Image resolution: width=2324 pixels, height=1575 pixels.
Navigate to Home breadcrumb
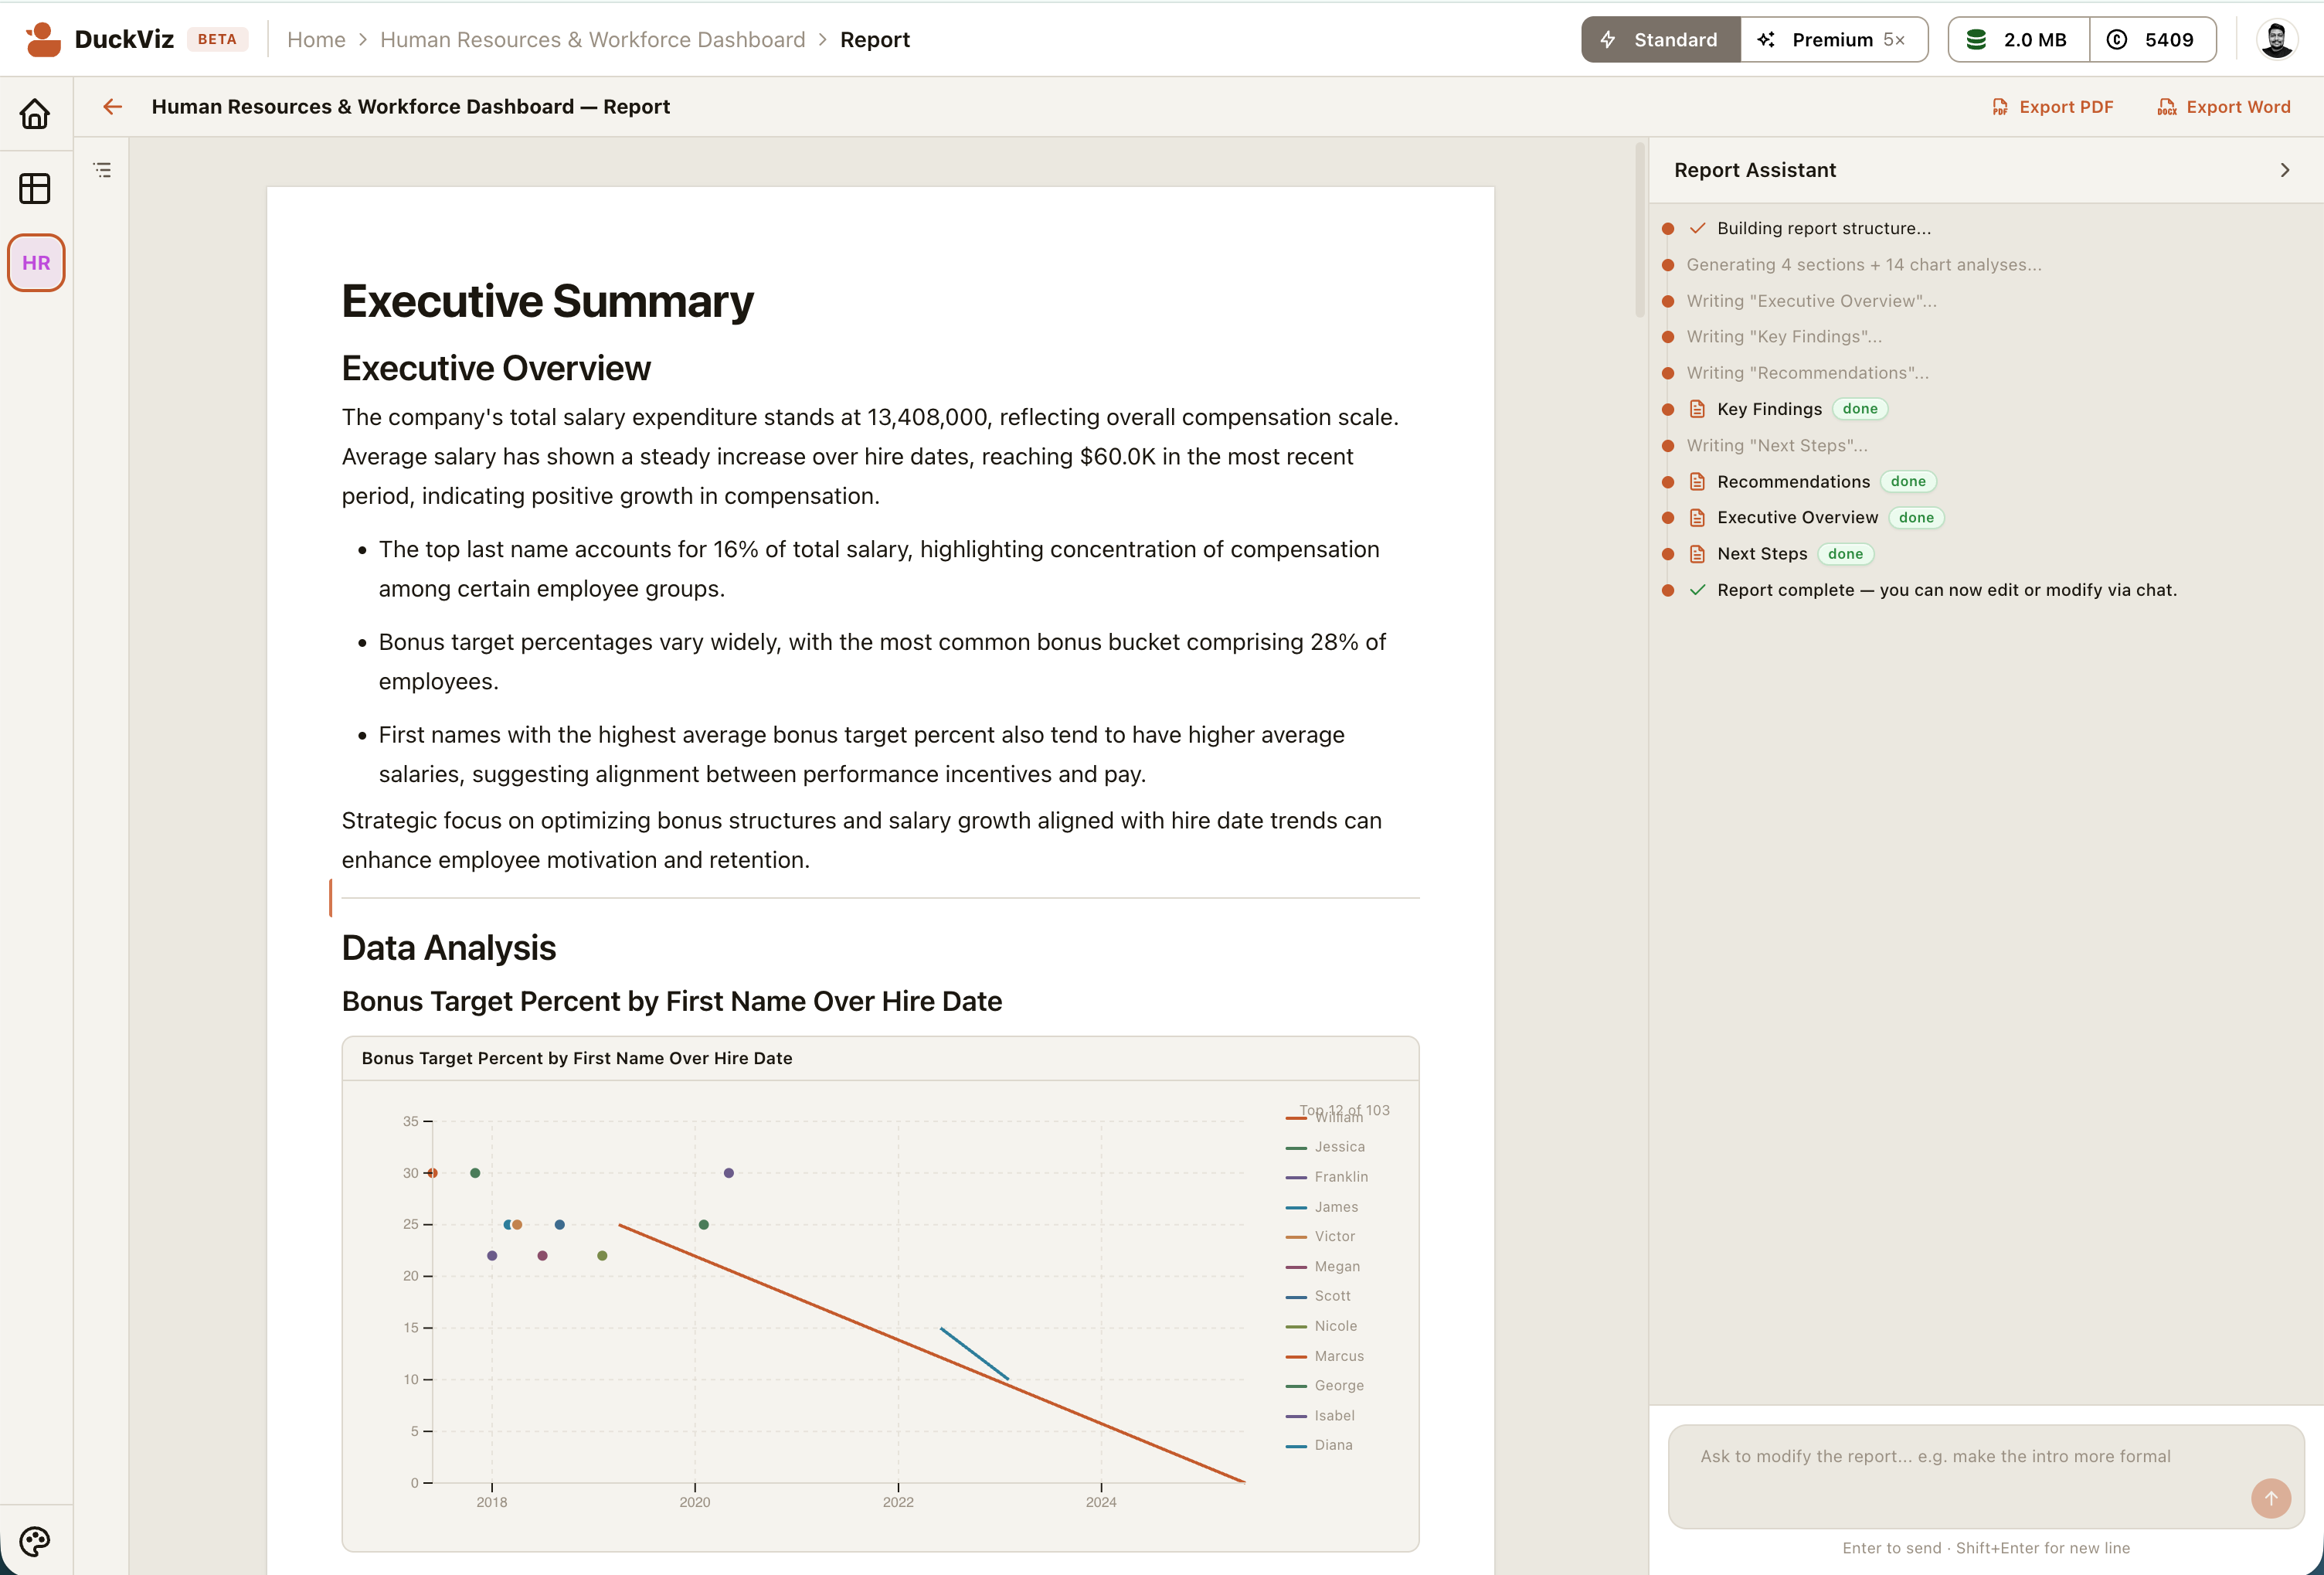point(316,40)
